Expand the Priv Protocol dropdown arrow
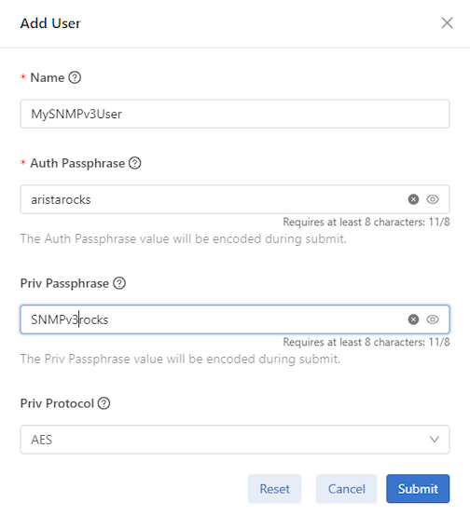Screen dimensions: 470x516 pos(435,440)
